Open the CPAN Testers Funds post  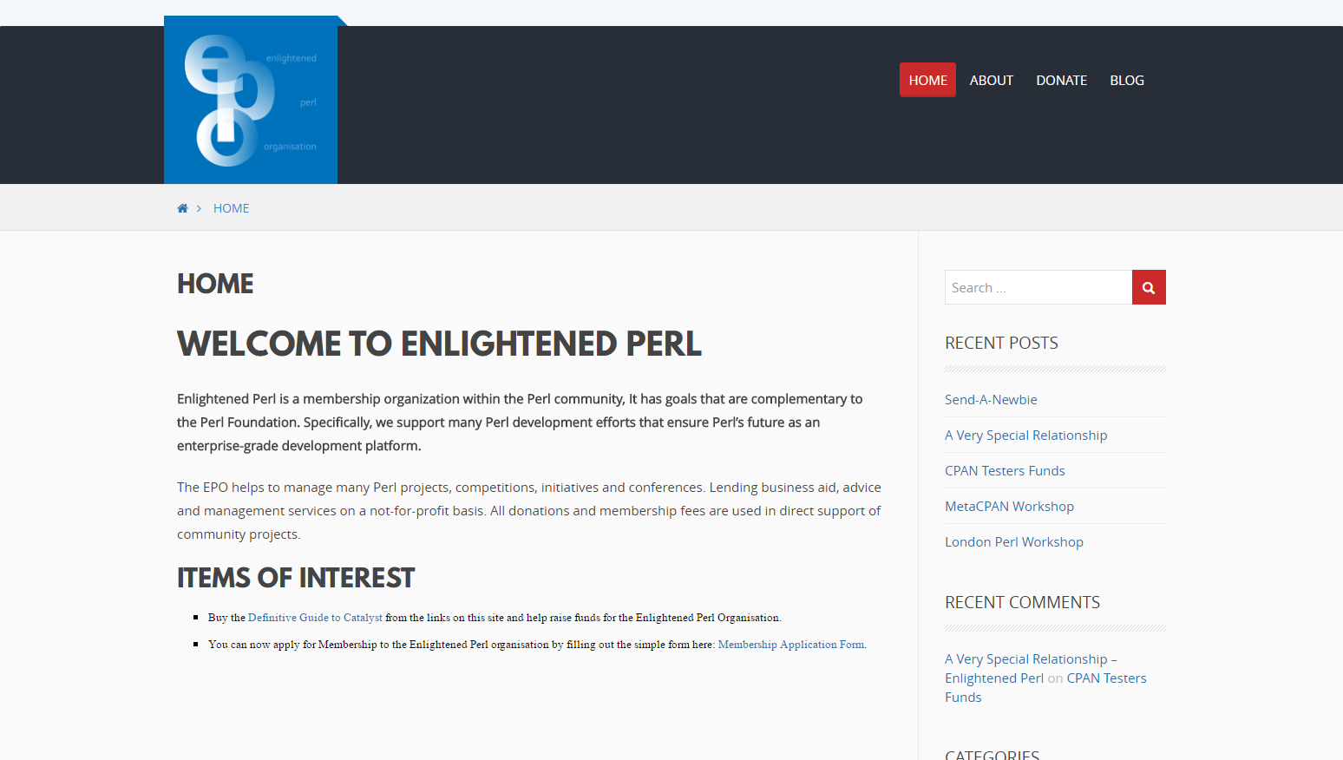pos(1005,470)
